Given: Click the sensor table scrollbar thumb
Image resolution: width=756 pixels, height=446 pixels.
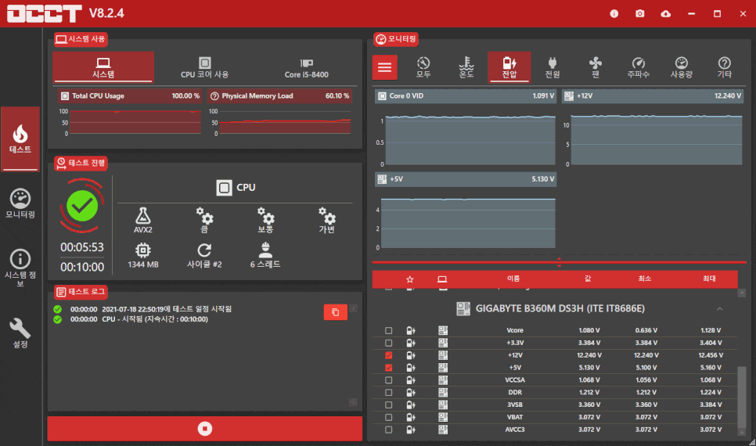Looking at the screenshot, I should [x=742, y=397].
